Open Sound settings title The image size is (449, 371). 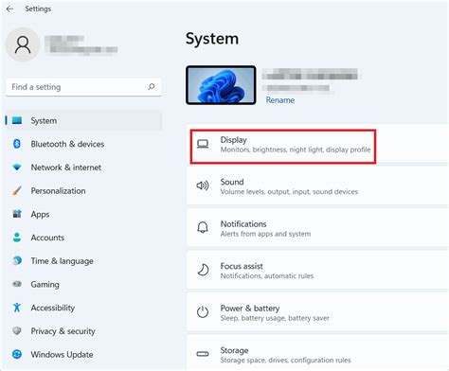pos(232,182)
